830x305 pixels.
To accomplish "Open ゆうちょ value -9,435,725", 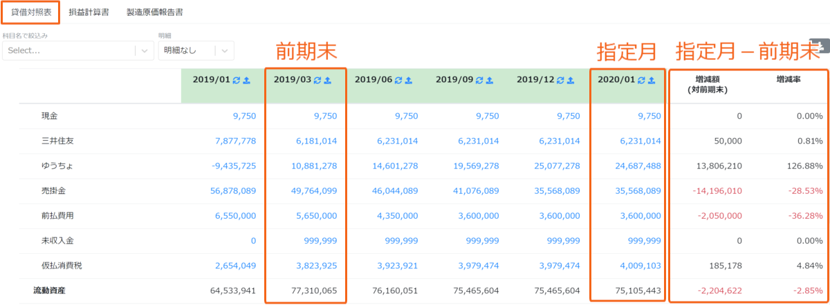I will 234,166.
